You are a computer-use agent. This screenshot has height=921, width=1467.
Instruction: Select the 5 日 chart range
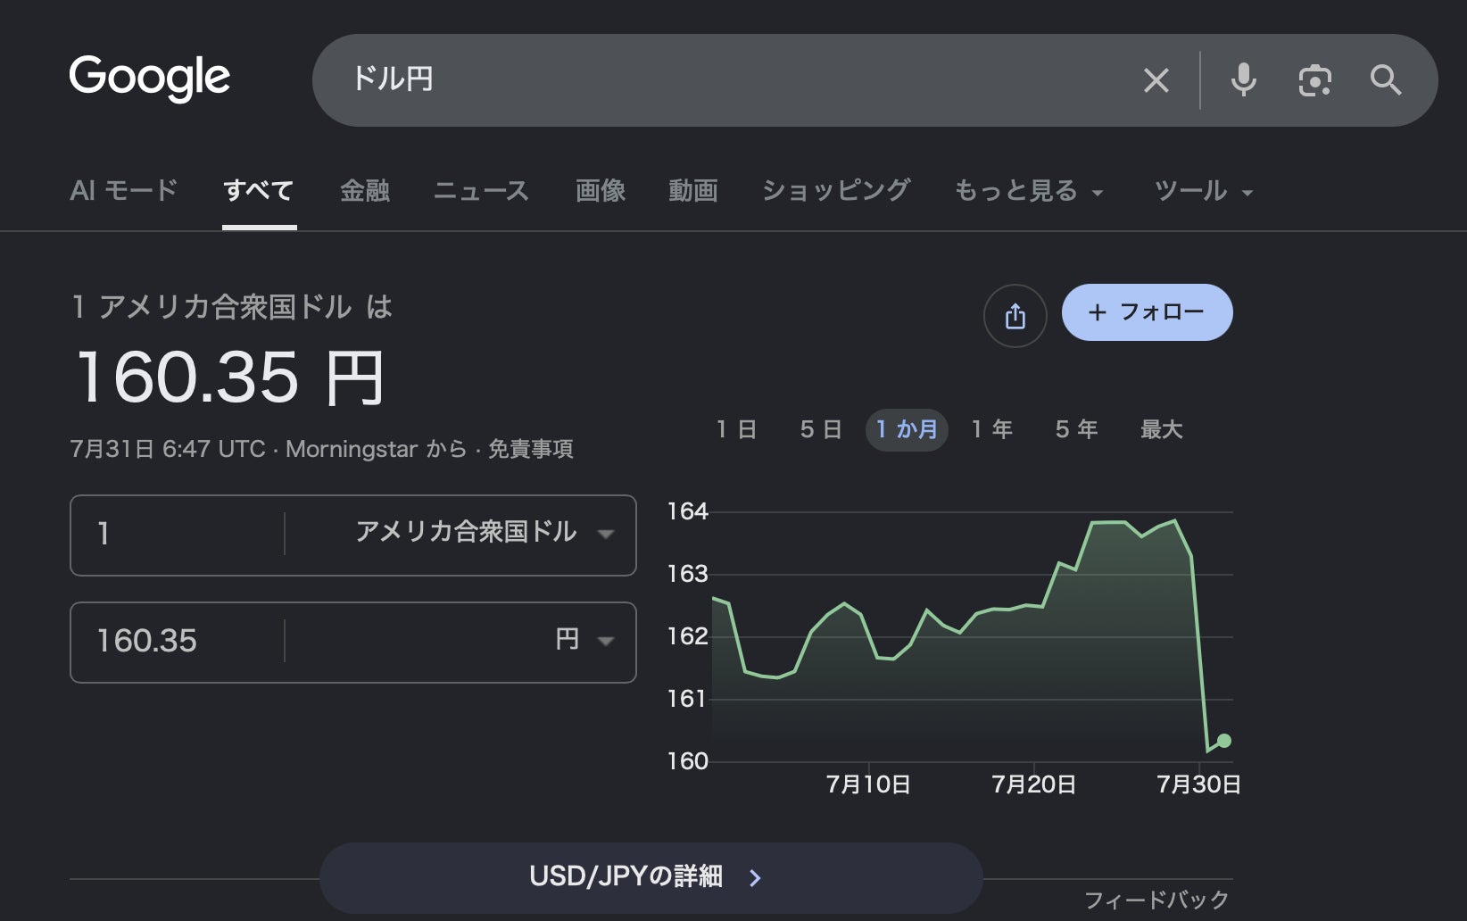click(x=821, y=430)
